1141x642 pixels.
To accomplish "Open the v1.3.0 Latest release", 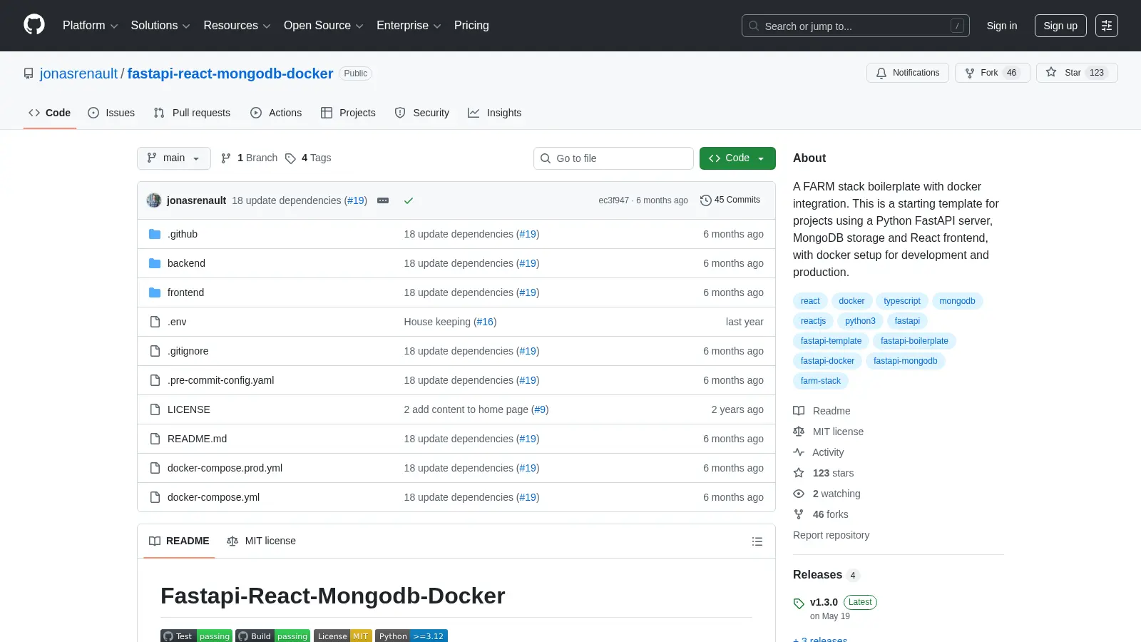I will 835,608.
